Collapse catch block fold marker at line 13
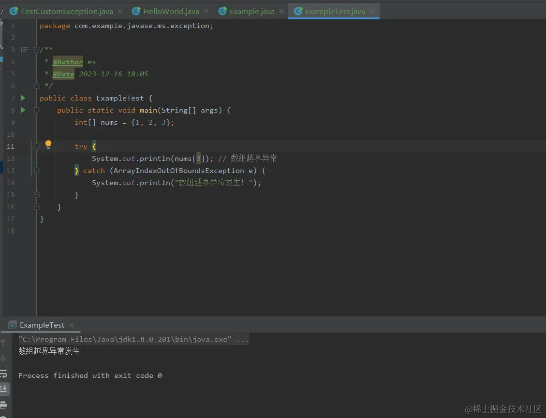Image resolution: width=546 pixels, height=418 pixels. click(x=37, y=171)
